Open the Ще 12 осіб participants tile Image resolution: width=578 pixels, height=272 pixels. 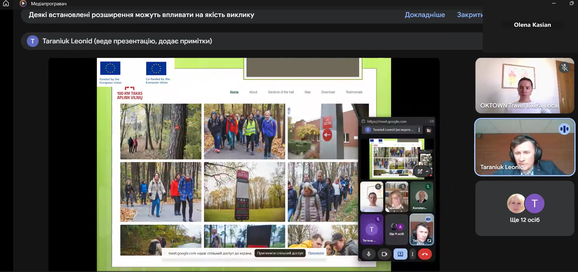(525, 208)
